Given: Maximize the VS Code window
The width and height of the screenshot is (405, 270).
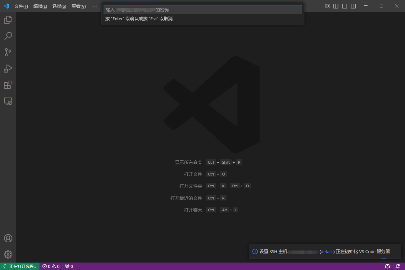Looking at the screenshot, I should point(381,6).
